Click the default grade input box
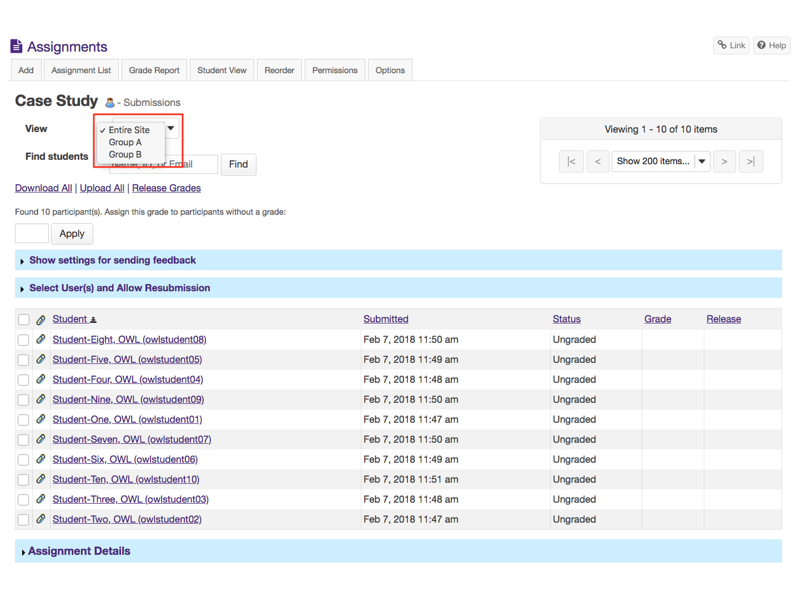 (x=32, y=234)
